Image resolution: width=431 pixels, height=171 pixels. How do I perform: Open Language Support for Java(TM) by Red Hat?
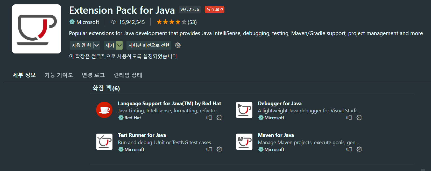coord(169,103)
